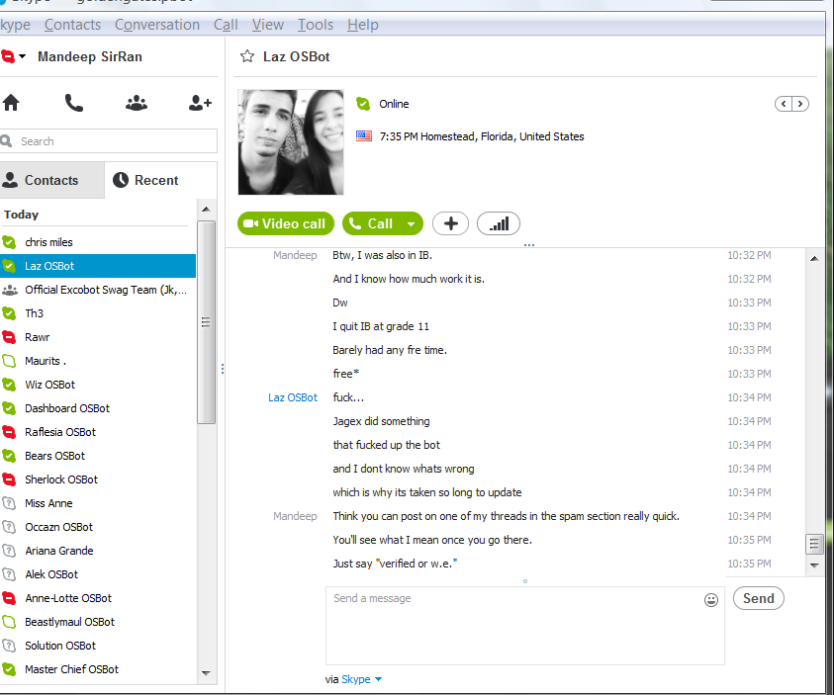
Task: Click next arrow in the profile pager
Action: tap(800, 104)
